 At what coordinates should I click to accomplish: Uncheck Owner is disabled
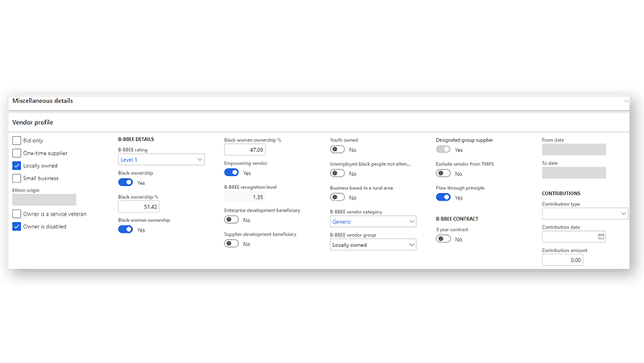point(17,226)
